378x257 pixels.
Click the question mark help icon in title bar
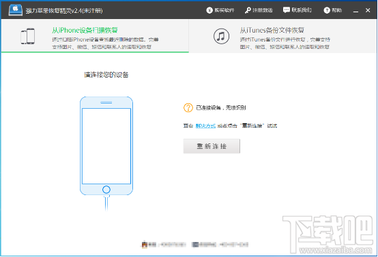coord(327,10)
